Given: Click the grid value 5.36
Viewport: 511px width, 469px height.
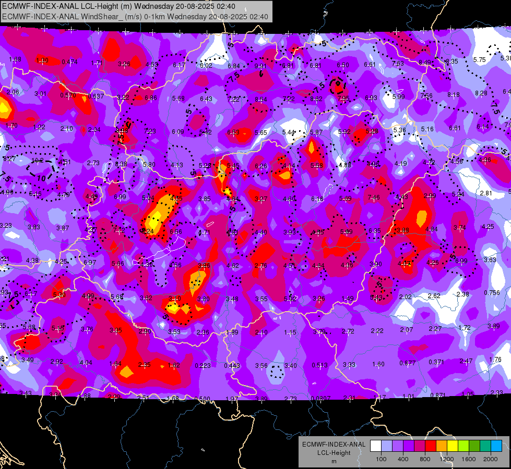Looking at the screenshot, I should (x=399, y=130).
